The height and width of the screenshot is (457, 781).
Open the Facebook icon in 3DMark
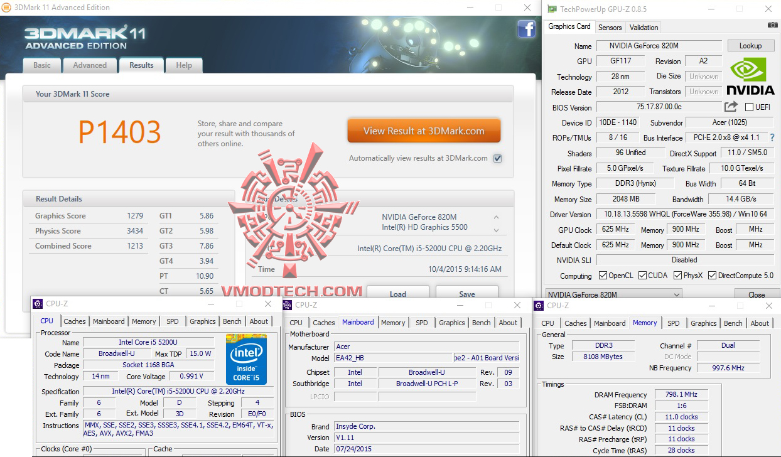[526, 30]
